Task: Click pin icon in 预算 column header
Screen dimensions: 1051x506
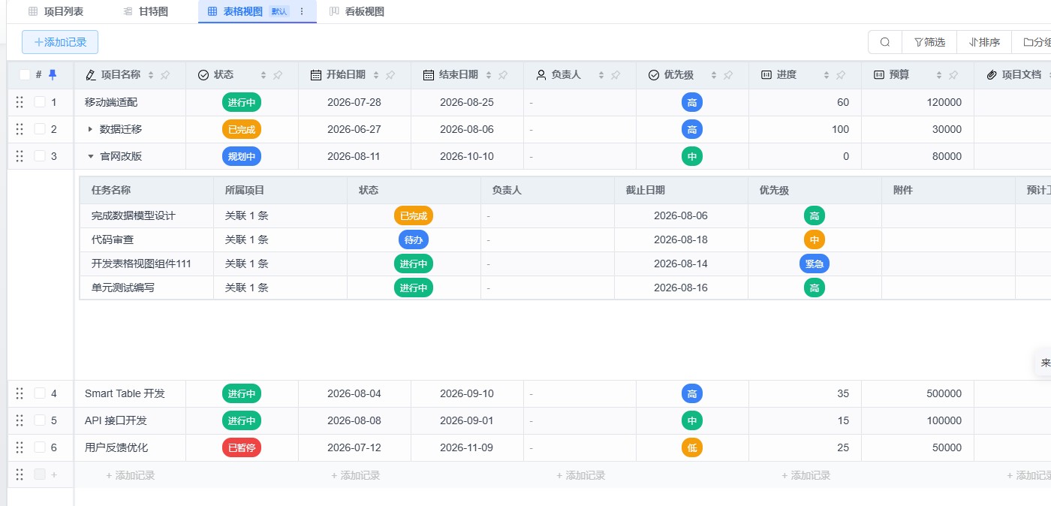Action: tap(953, 75)
